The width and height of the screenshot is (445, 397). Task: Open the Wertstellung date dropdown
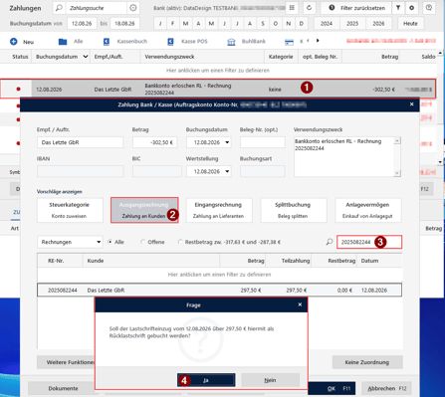tap(227, 171)
